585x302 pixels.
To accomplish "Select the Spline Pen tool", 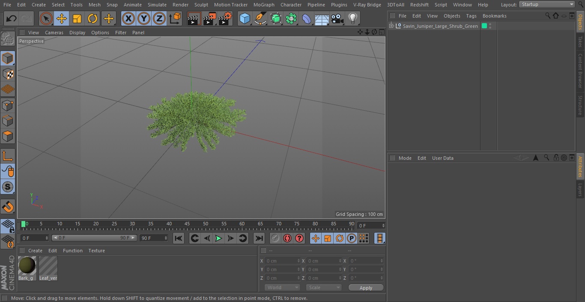I will click(260, 18).
